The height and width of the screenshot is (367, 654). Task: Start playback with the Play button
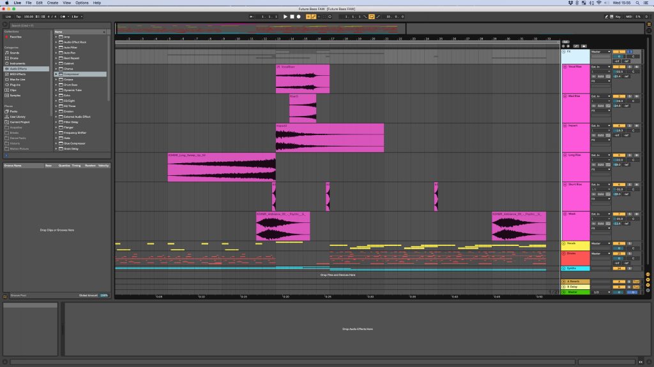[x=285, y=17]
